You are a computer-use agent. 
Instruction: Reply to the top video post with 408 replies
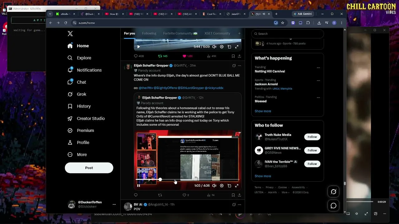136,56
